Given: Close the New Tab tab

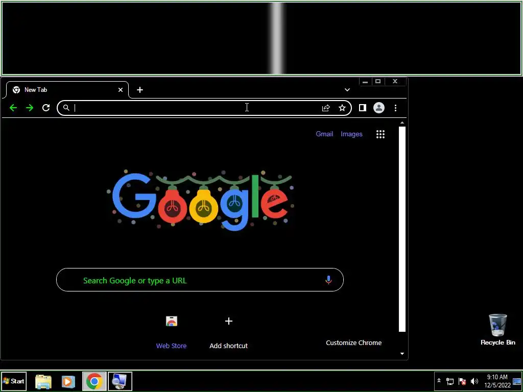Looking at the screenshot, I should tap(121, 90).
